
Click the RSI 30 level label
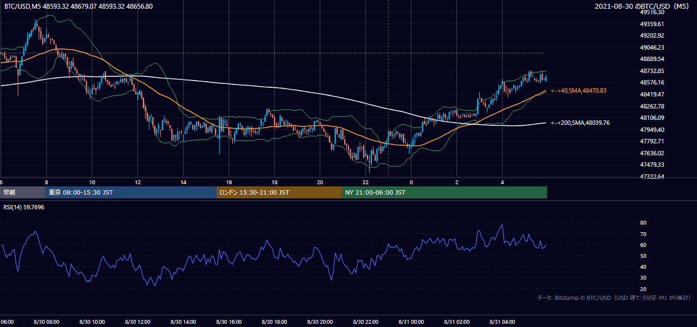643,278
